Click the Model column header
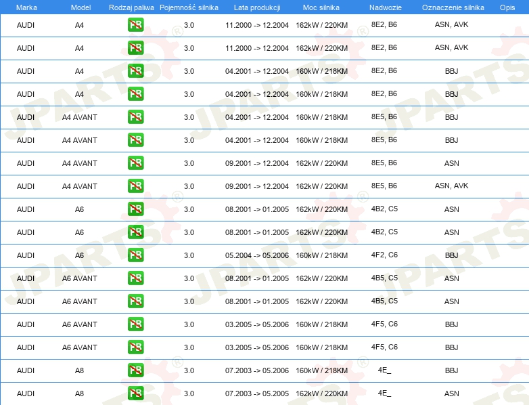 80,7
